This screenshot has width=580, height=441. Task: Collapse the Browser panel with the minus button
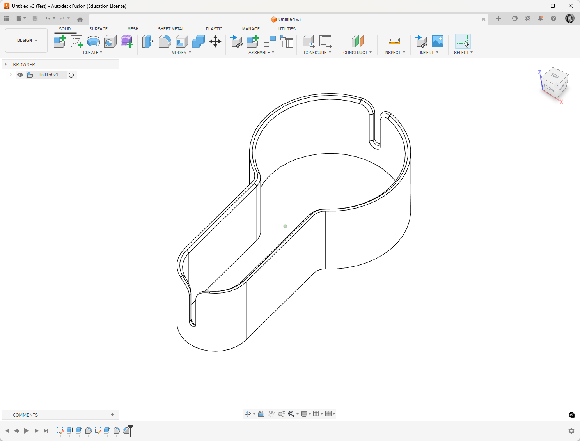click(x=112, y=64)
